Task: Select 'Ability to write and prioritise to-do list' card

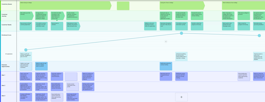Action: [x=150, y=26]
